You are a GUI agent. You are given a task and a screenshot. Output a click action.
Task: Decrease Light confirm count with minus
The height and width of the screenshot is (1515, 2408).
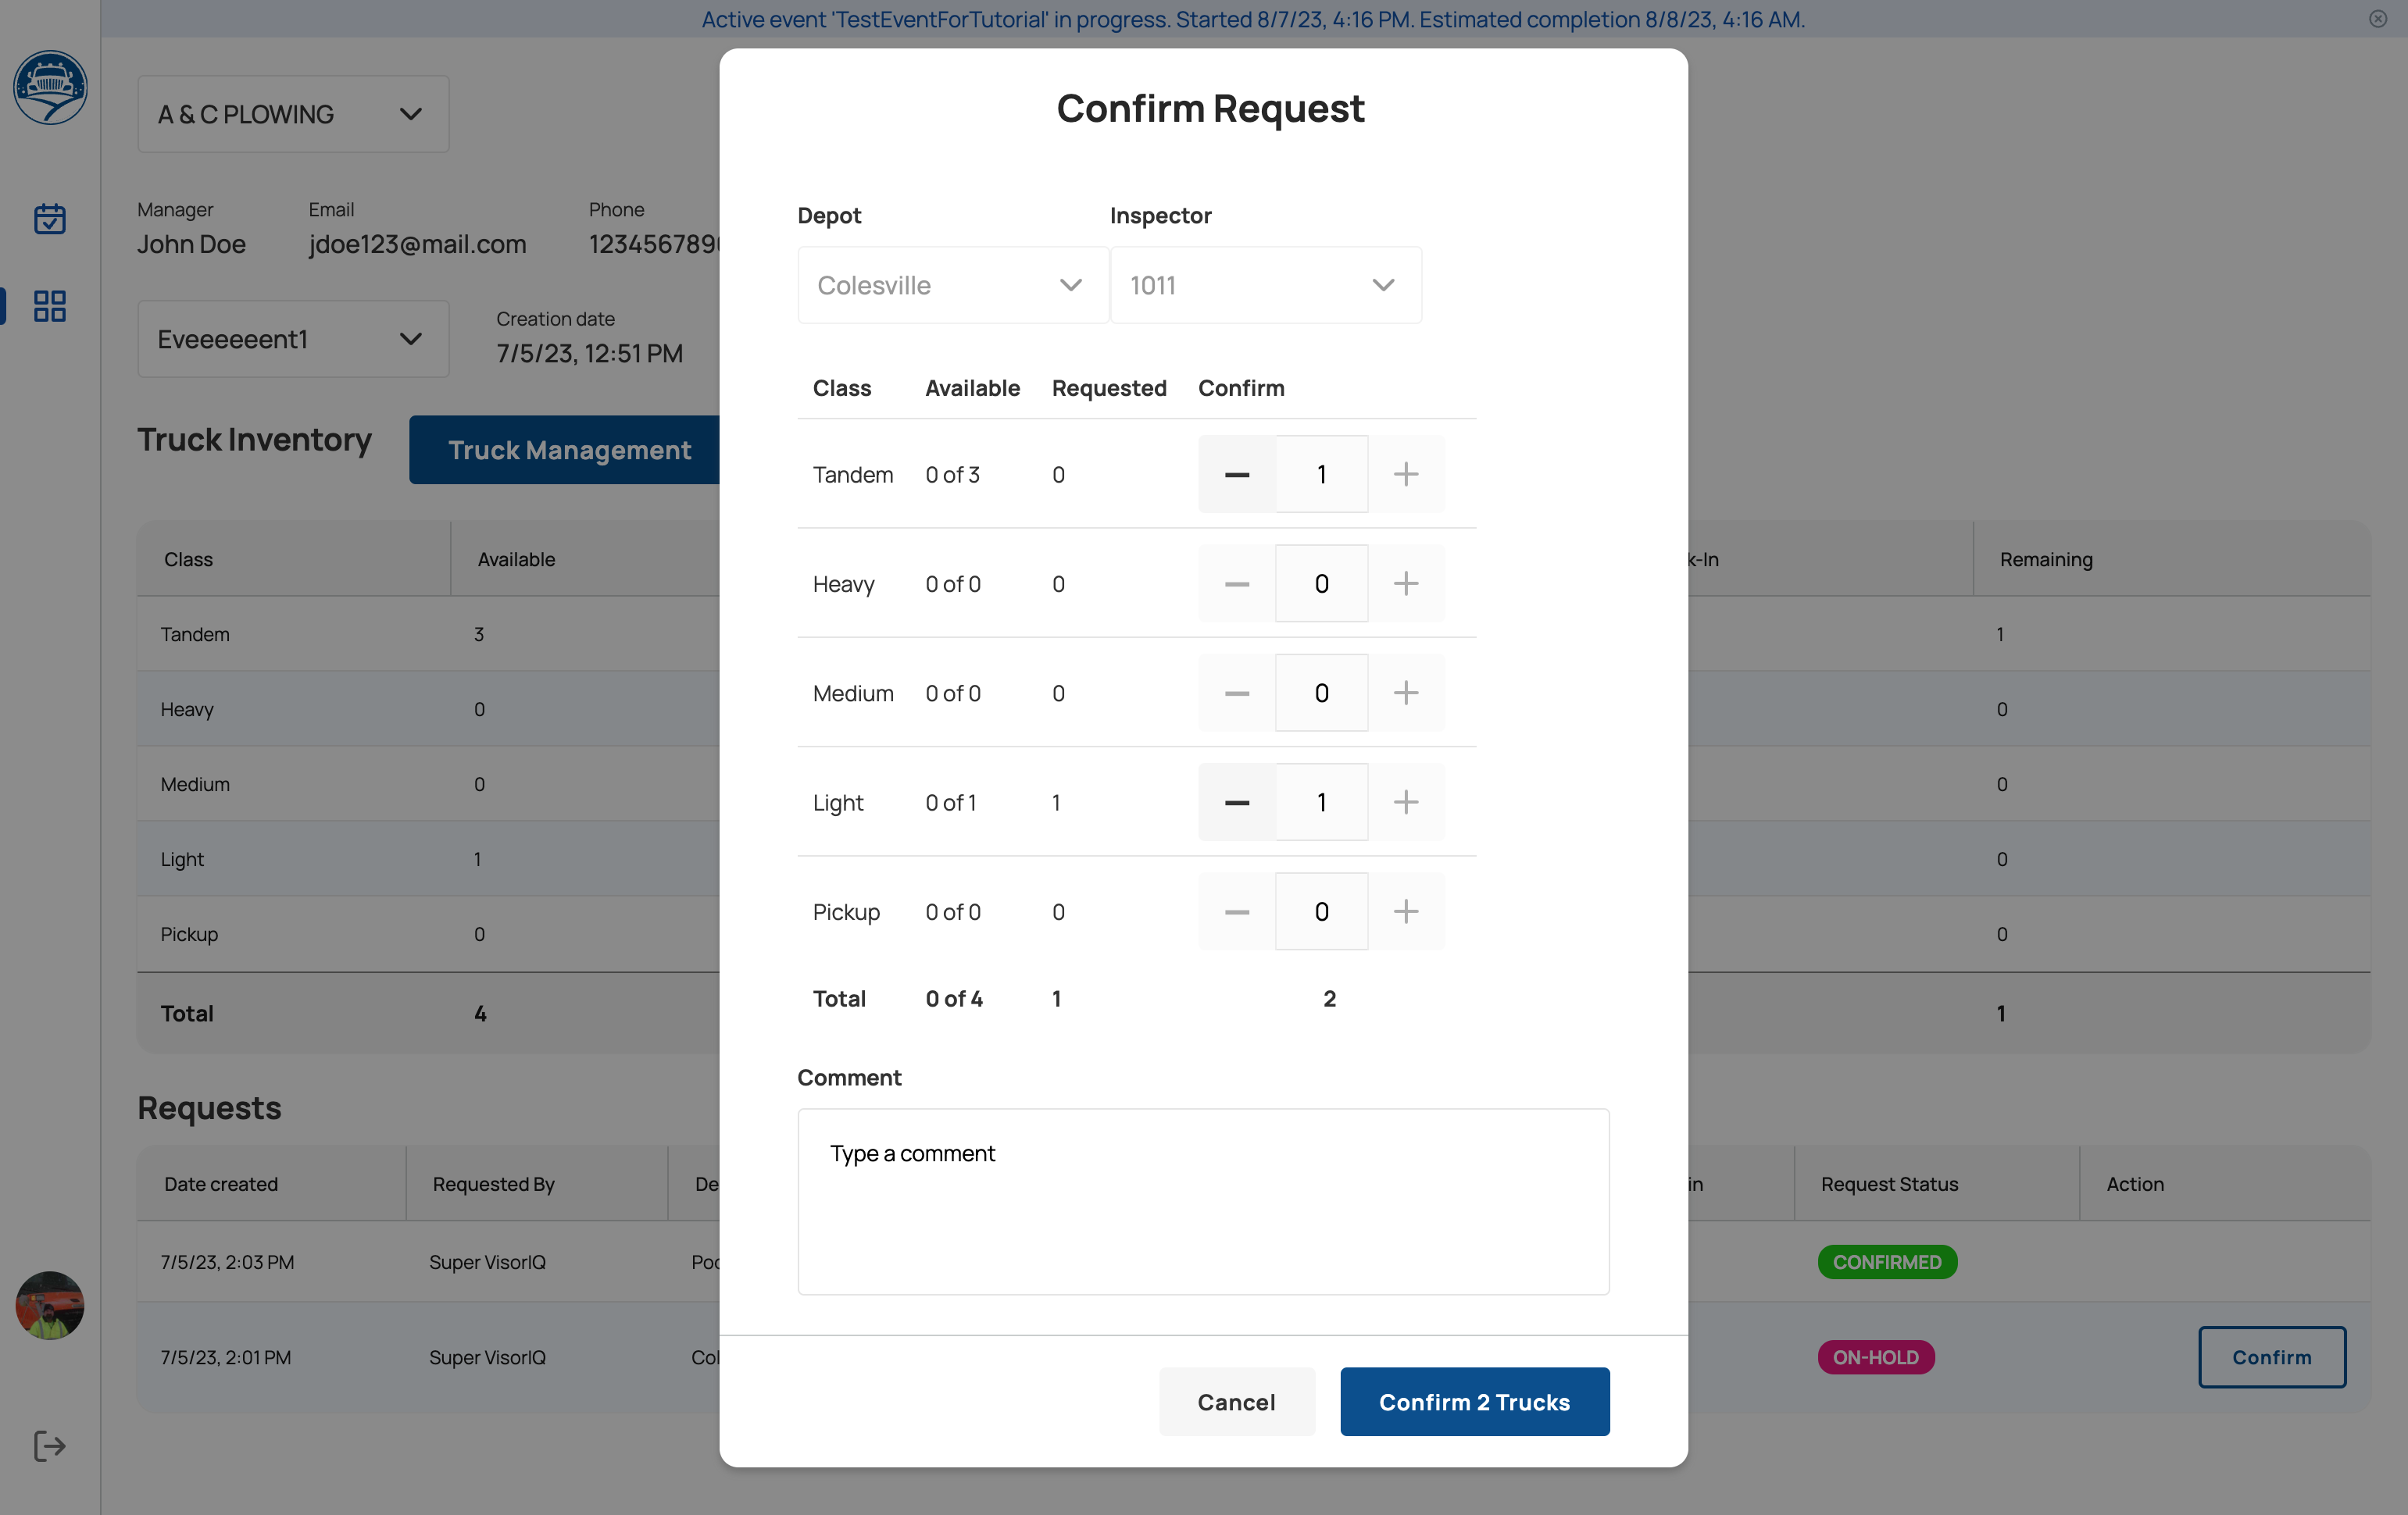1237,803
